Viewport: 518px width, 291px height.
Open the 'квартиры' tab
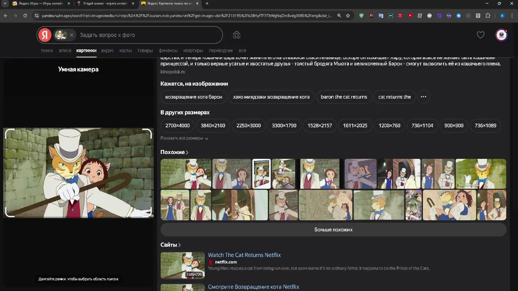click(193, 51)
